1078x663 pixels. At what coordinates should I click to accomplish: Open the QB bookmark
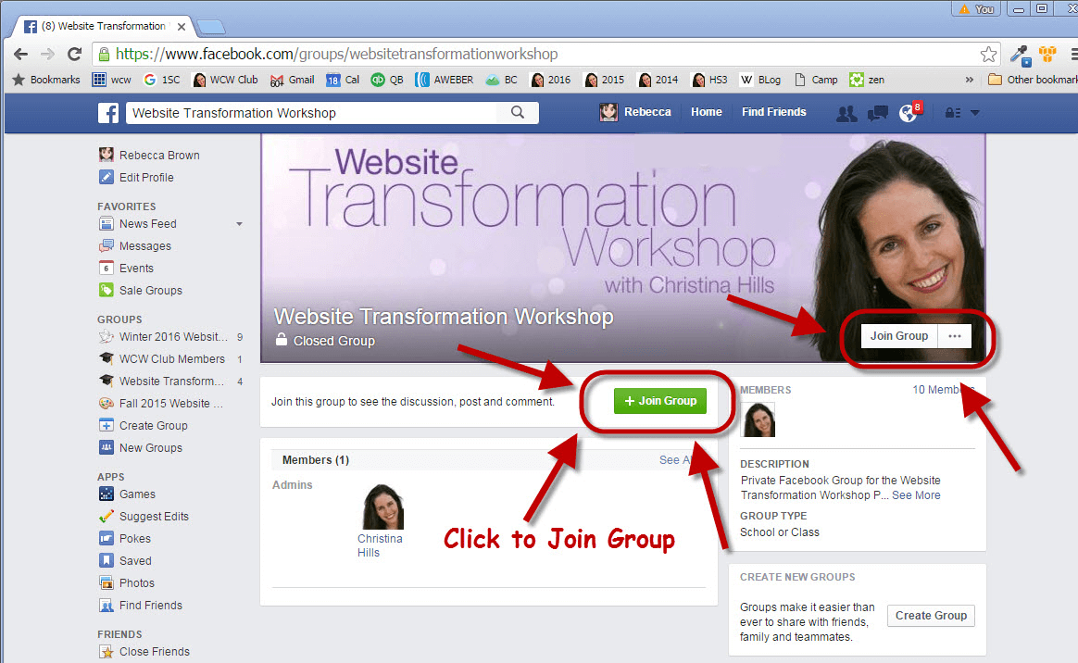(387, 80)
